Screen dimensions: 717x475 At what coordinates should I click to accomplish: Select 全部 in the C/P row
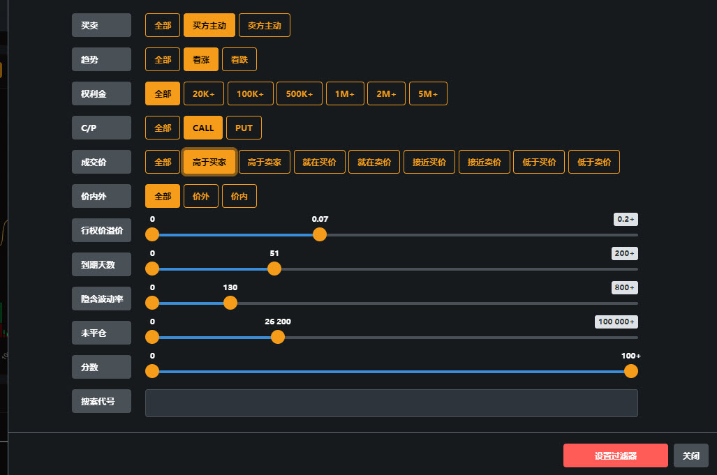point(163,128)
